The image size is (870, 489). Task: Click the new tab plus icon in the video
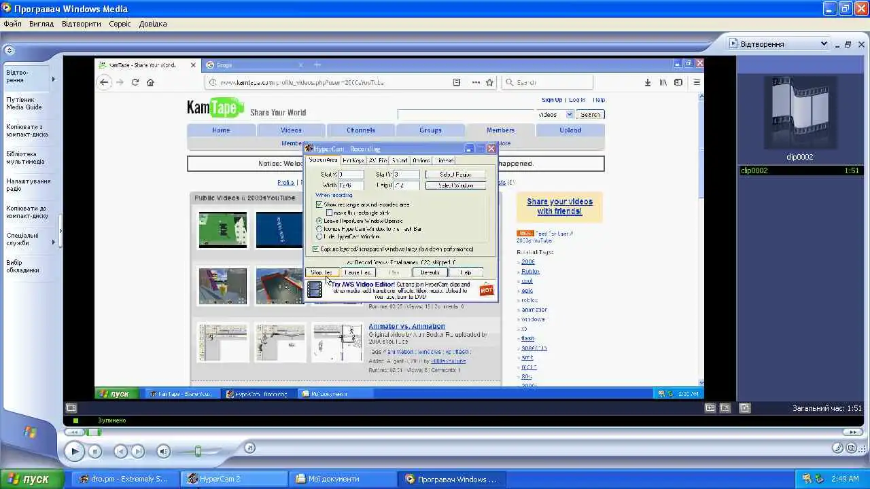tap(317, 65)
